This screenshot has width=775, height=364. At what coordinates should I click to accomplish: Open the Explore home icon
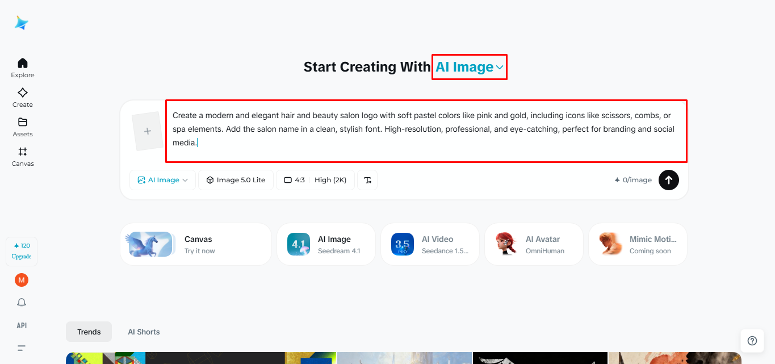point(23,63)
